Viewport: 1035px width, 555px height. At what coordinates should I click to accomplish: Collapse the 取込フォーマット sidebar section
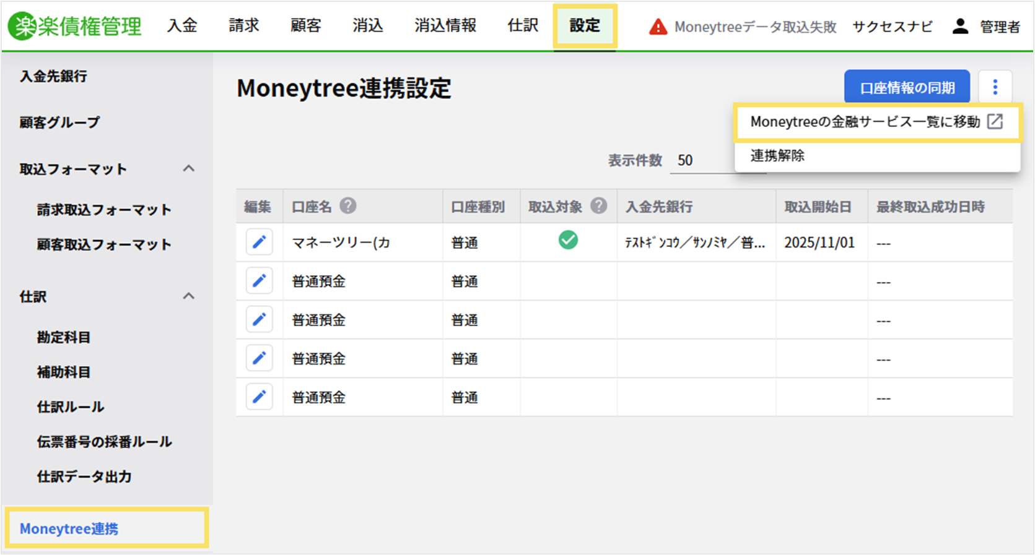[x=189, y=169]
